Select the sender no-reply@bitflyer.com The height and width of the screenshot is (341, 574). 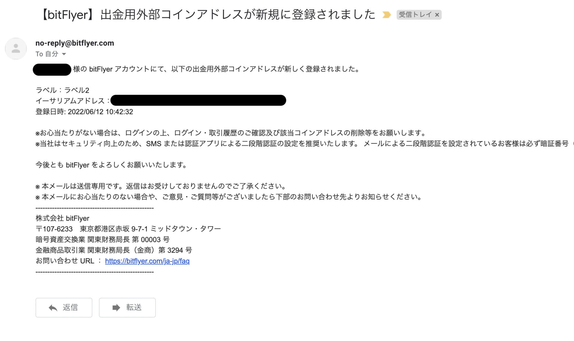pos(75,43)
